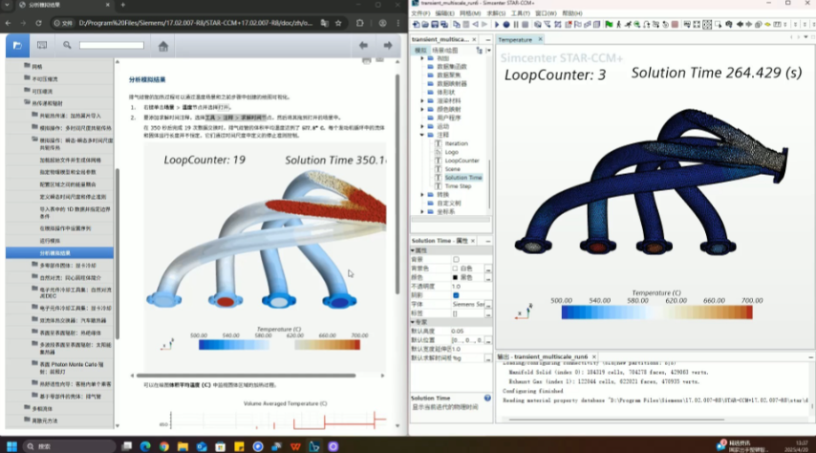Select the LoopCounter annotation node
This screenshot has height=453, width=816.
coord(462,161)
